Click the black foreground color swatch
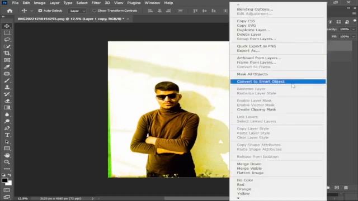The width and height of the screenshot is (358, 201). [4, 180]
